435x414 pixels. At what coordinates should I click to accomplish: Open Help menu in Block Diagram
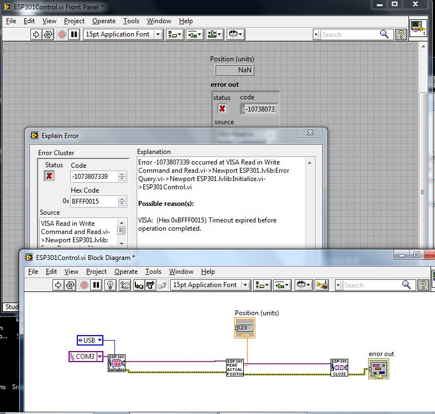(x=208, y=272)
